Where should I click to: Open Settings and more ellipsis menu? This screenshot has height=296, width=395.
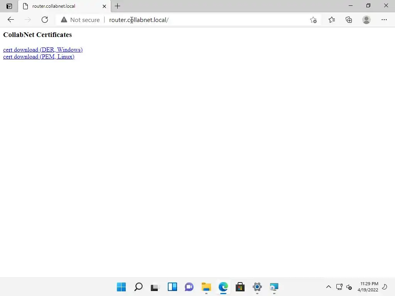point(384,20)
